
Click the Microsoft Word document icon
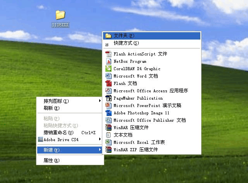(108, 76)
